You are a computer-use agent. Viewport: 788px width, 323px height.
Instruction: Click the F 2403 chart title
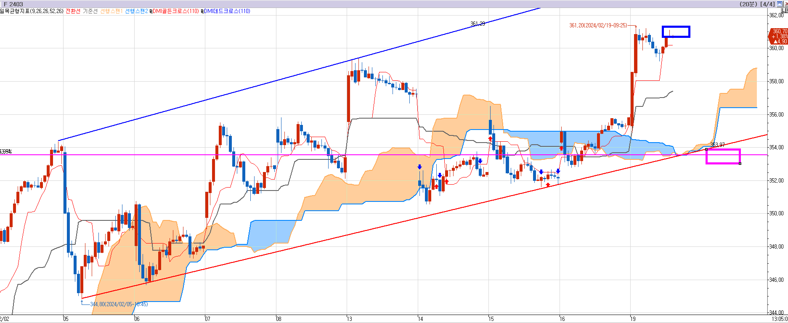tap(13, 4)
